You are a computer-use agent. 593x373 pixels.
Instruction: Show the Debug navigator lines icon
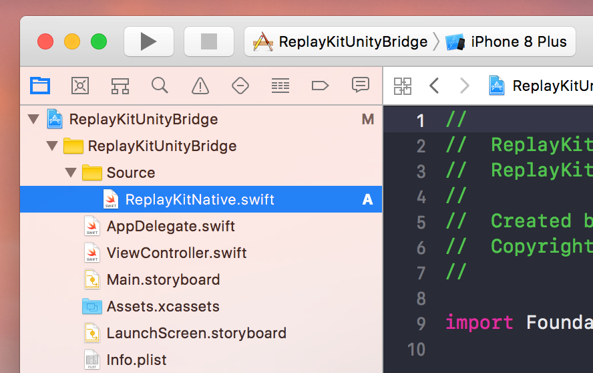[280, 86]
